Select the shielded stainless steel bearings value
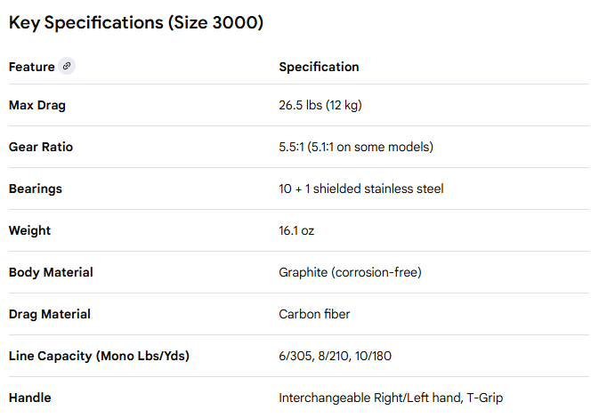This screenshot has height=418, width=599. point(360,189)
